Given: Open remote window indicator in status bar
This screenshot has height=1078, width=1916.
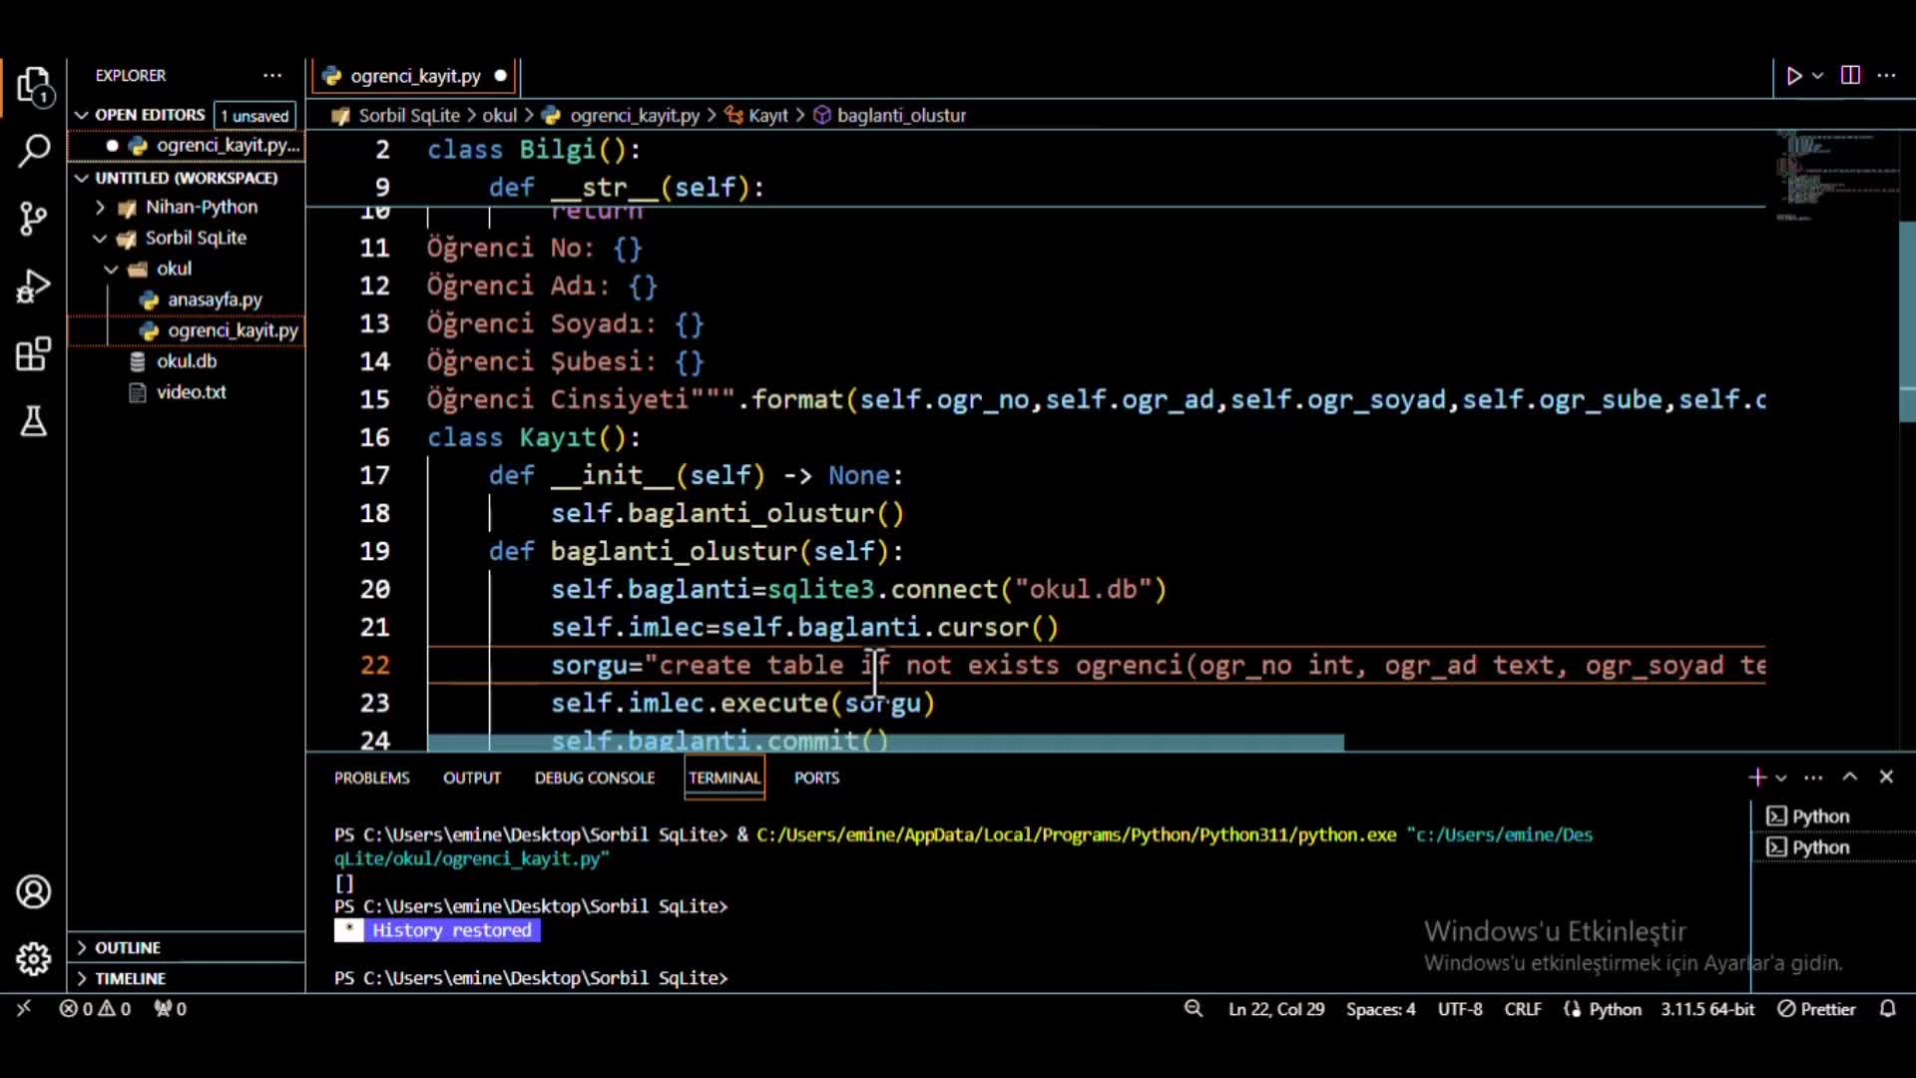Looking at the screenshot, I should tap(24, 1009).
